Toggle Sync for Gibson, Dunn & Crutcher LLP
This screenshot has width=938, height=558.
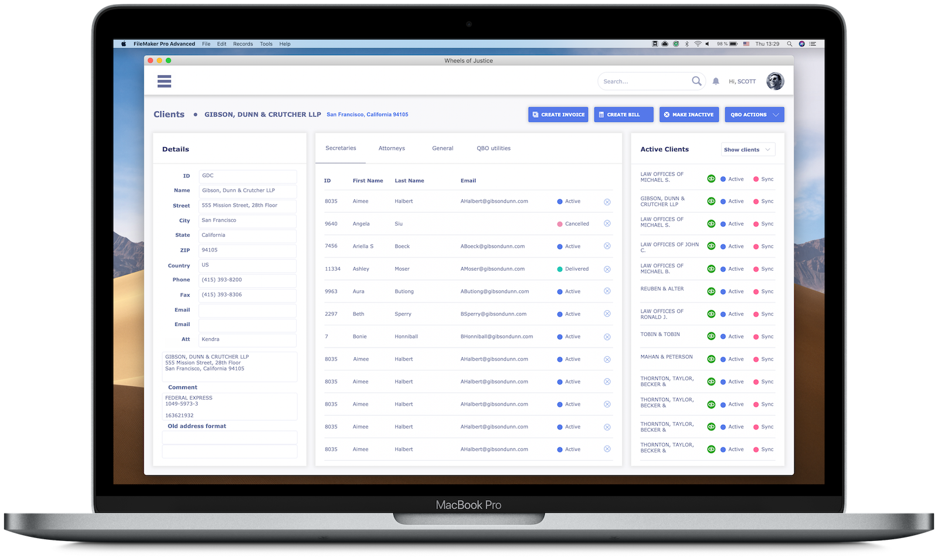tap(763, 201)
